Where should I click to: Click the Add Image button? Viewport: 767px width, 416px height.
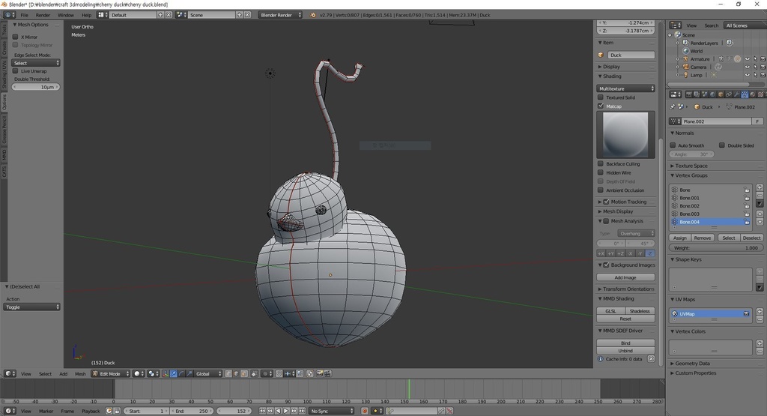click(625, 277)
